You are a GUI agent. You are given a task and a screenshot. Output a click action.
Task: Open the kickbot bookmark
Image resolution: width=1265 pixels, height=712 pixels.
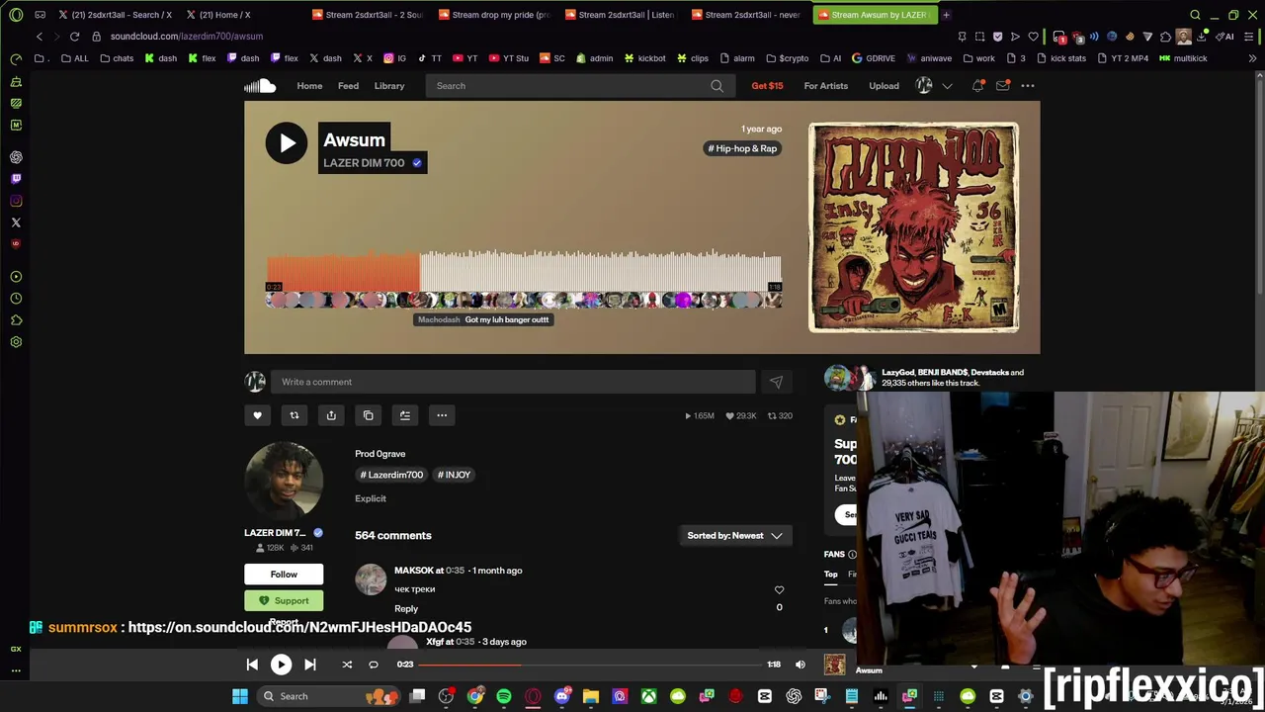(644, 58)
